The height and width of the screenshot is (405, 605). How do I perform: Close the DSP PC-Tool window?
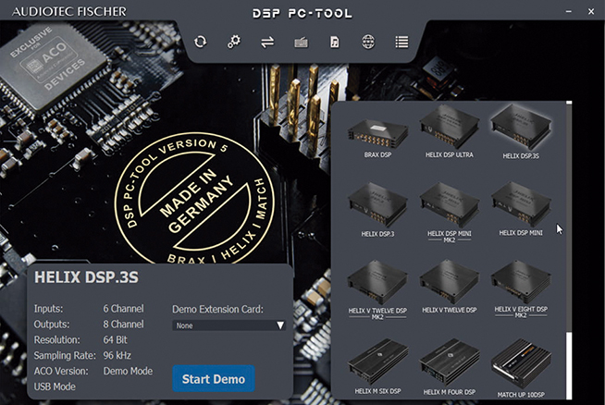[x=591, y=12]
